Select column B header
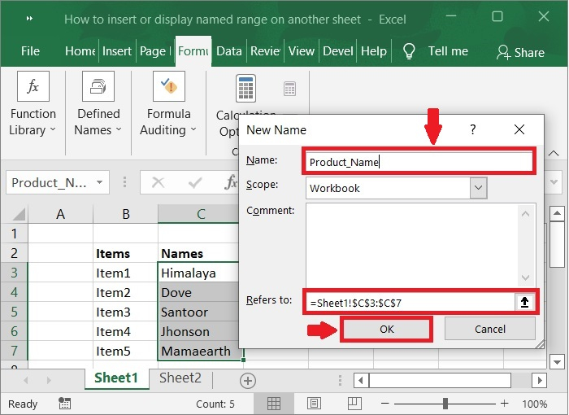The width and height of the screenshot is (569, 415). (x=125, y=214)
